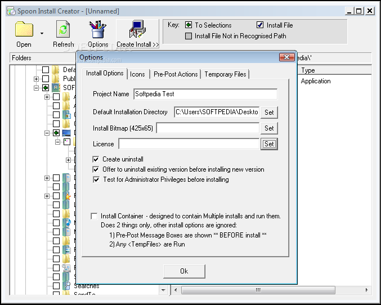Collapse the SOF folder node
This screenshot has width=381, height=305.
click(x=36, y=88)
